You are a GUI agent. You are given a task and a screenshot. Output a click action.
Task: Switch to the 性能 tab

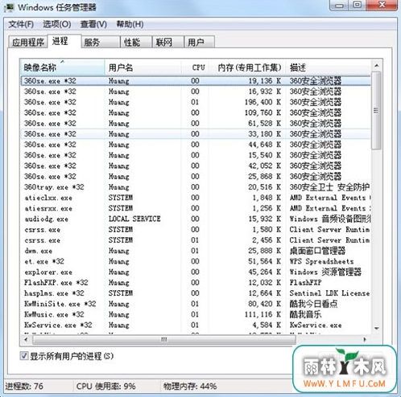tap(136, 43)
